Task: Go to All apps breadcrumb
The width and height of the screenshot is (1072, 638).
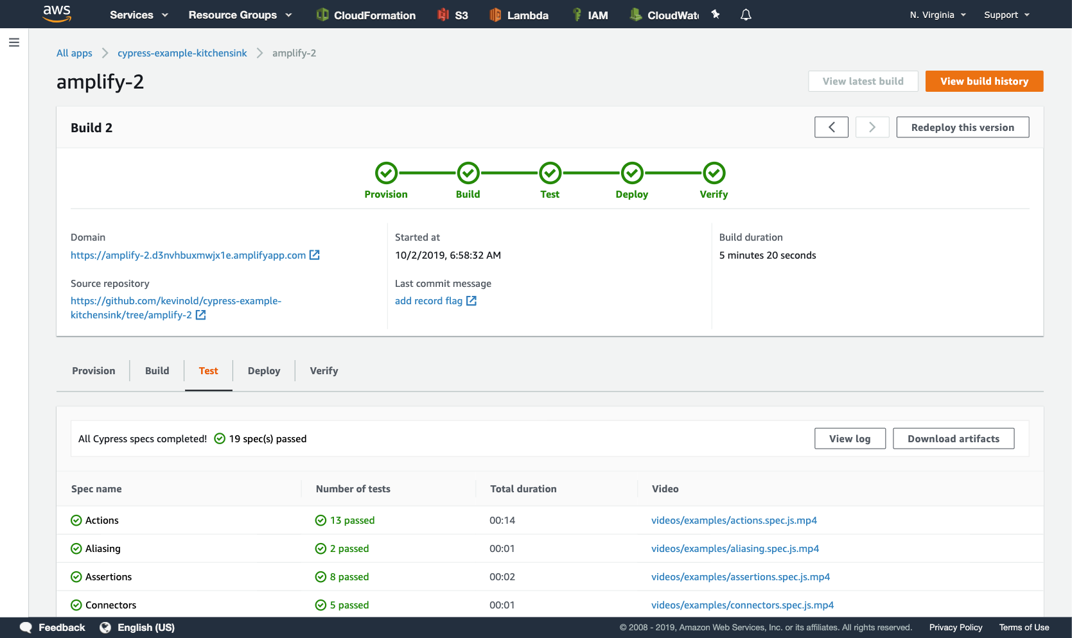Action: (75, 53)
